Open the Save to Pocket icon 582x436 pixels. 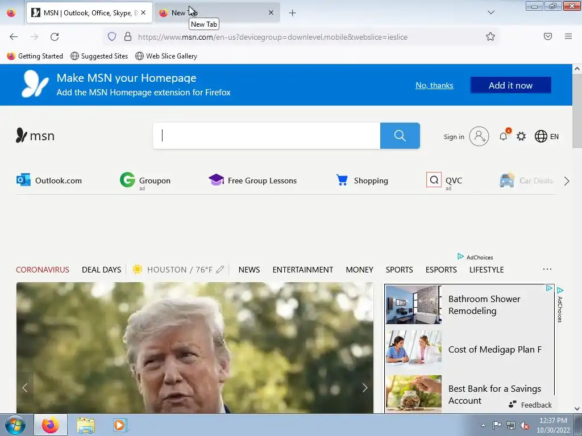(x=548, y=36)
